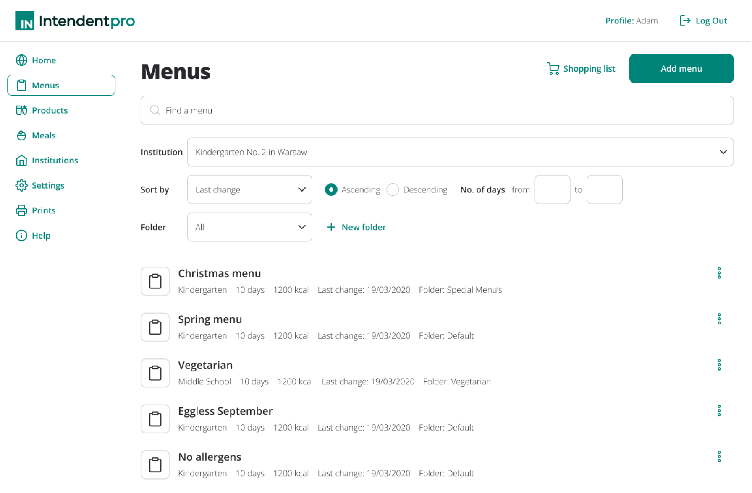Click the Products sidebar icon
Screen dimensions: 752x493
pos(21,110)
